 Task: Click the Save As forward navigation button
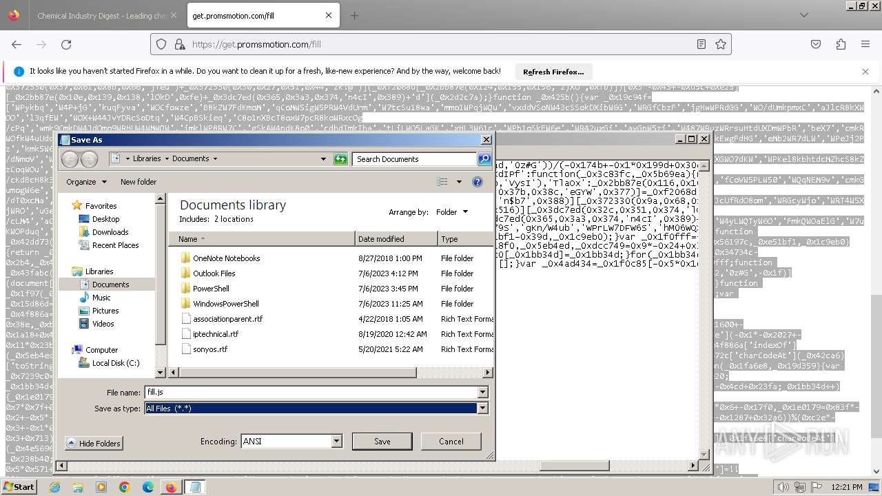(x=90, y=159)
